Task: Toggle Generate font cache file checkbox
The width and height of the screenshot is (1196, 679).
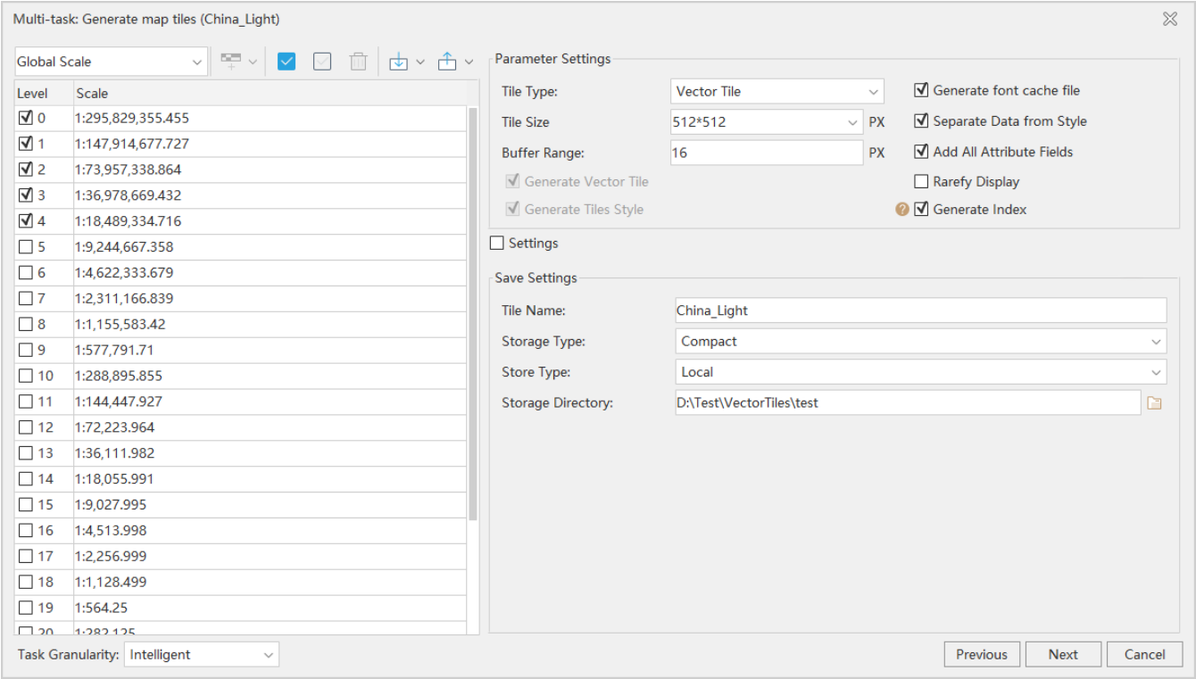Action: 921,90
